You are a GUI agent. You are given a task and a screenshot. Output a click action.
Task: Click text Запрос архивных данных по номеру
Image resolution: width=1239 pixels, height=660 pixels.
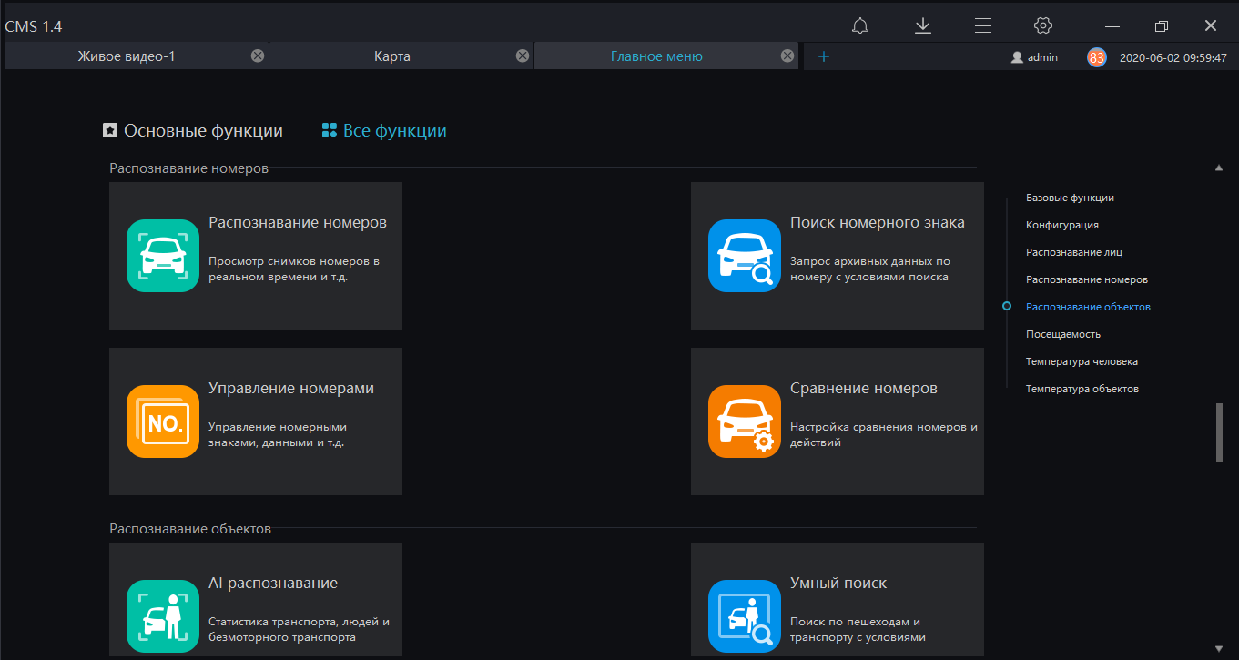[870, 269]
